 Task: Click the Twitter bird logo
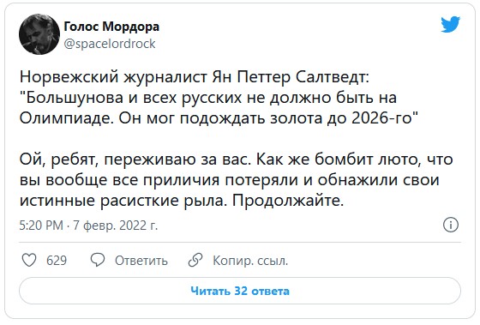(450, 24)
